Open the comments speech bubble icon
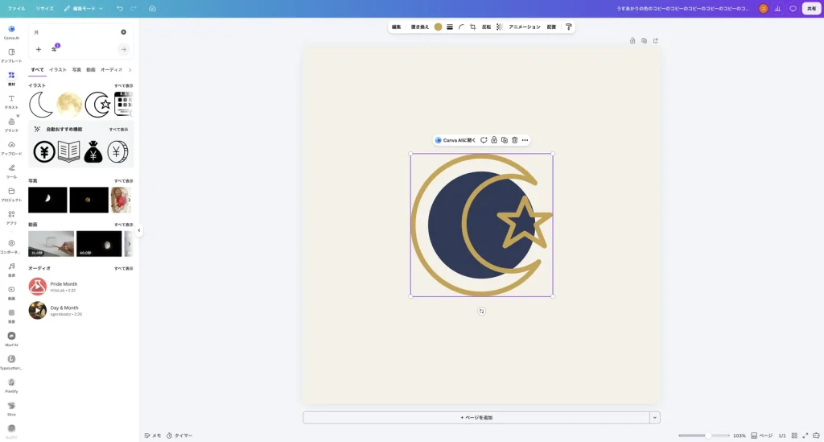Viewport: 824px width, 442px height. click(793, 8)
